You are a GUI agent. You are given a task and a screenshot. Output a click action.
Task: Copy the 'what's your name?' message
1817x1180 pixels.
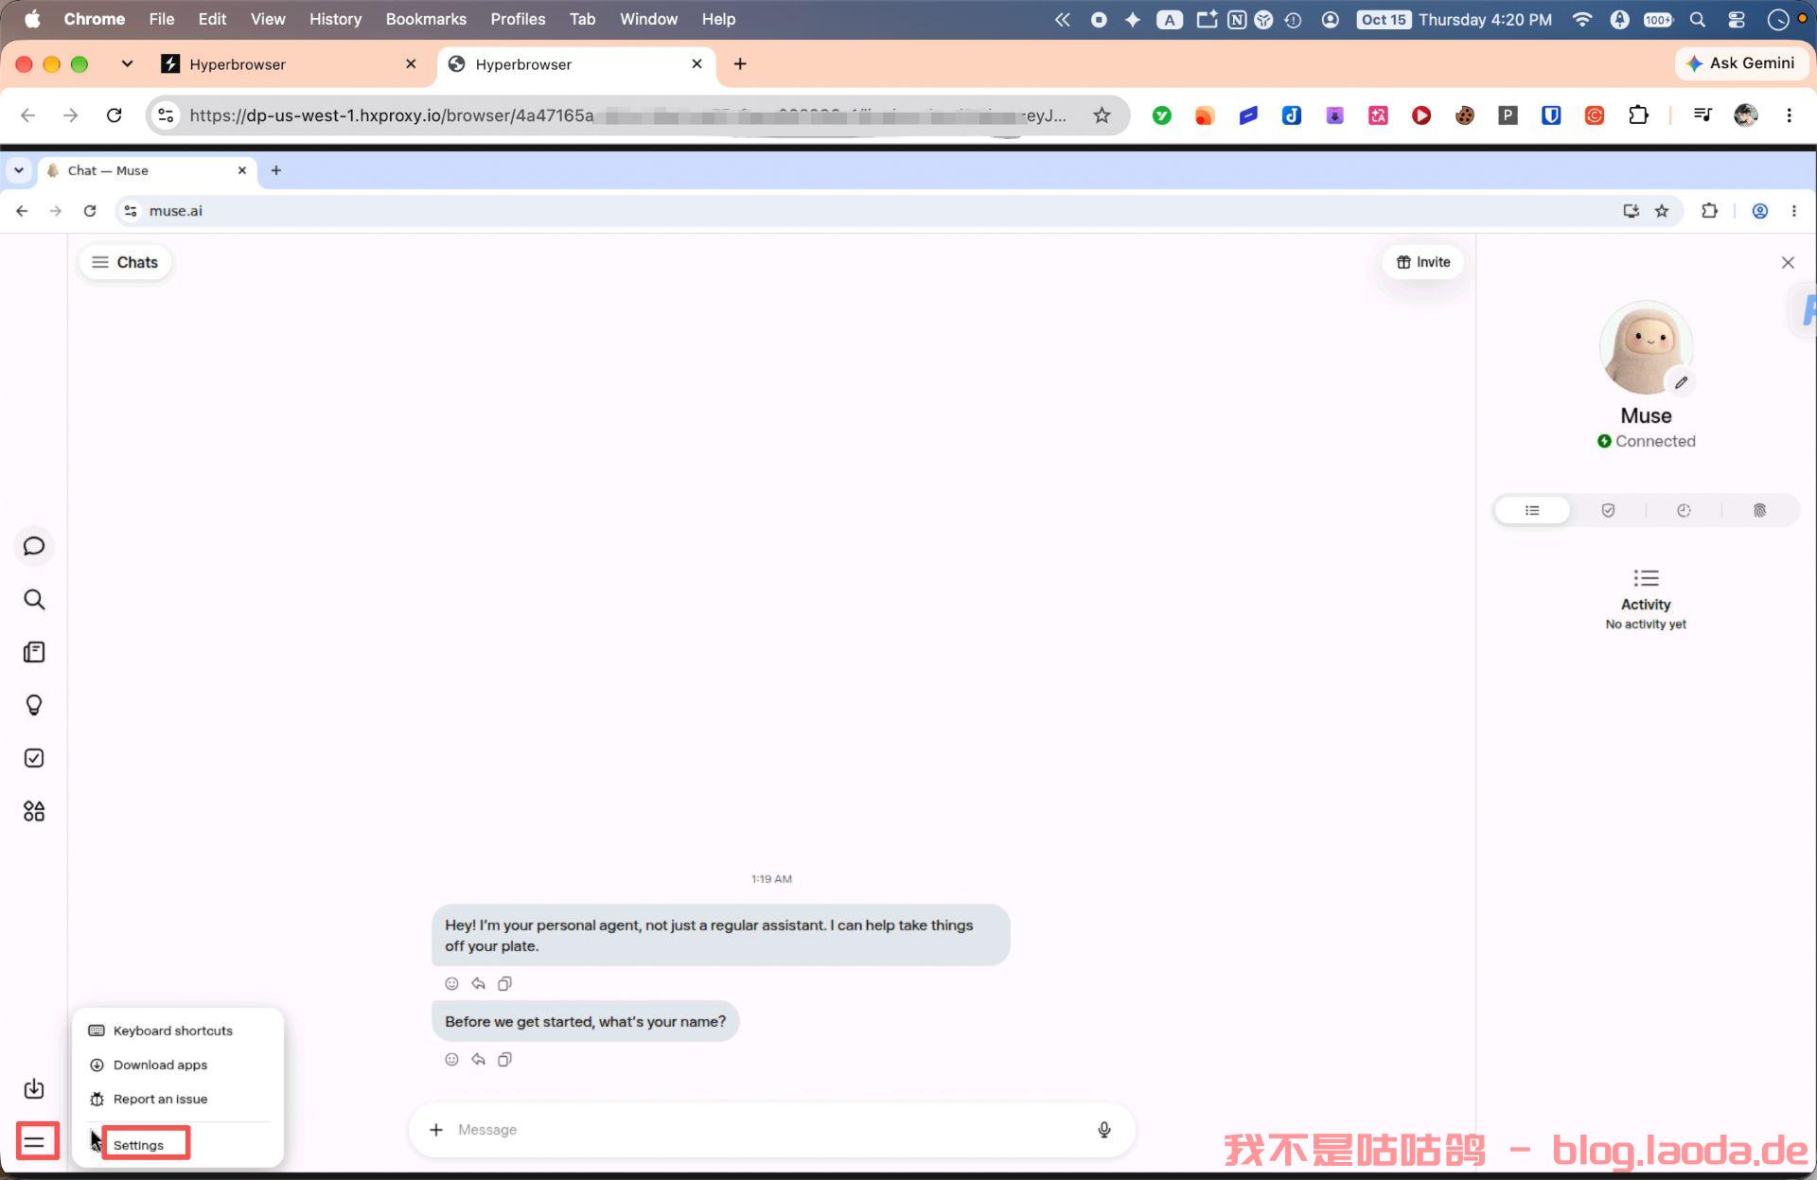click(x=505, y=1060)
